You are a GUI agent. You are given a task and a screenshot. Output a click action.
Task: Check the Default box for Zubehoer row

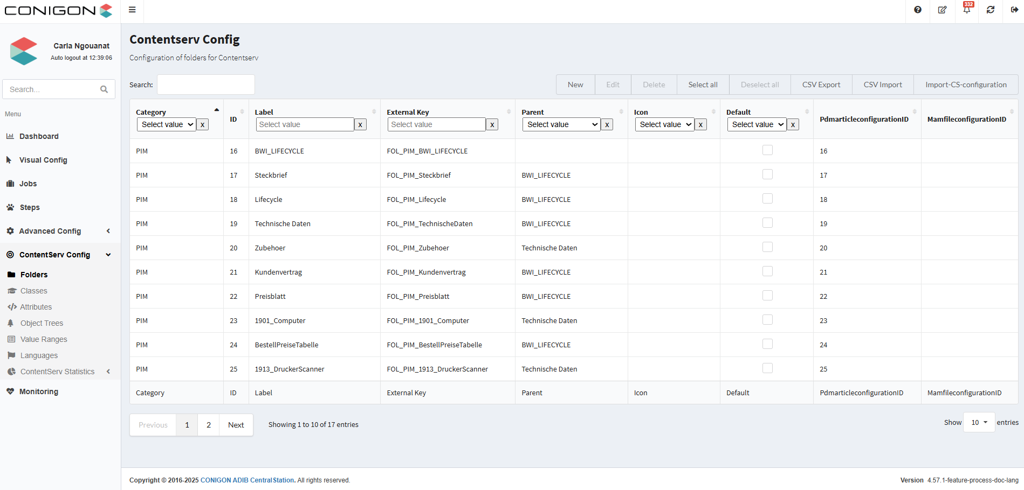pyautogui.click(x=767, y=247)
